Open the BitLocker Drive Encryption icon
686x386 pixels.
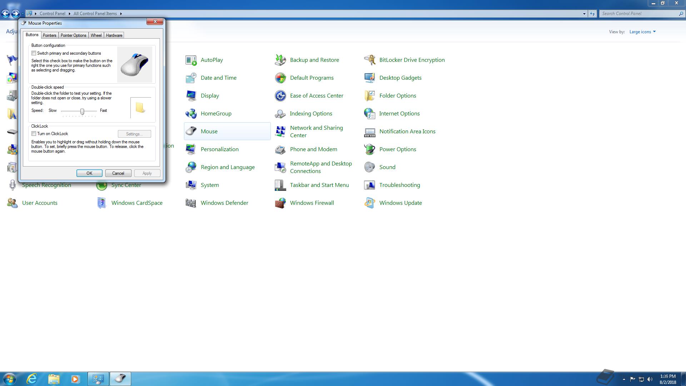click(369, 60)
